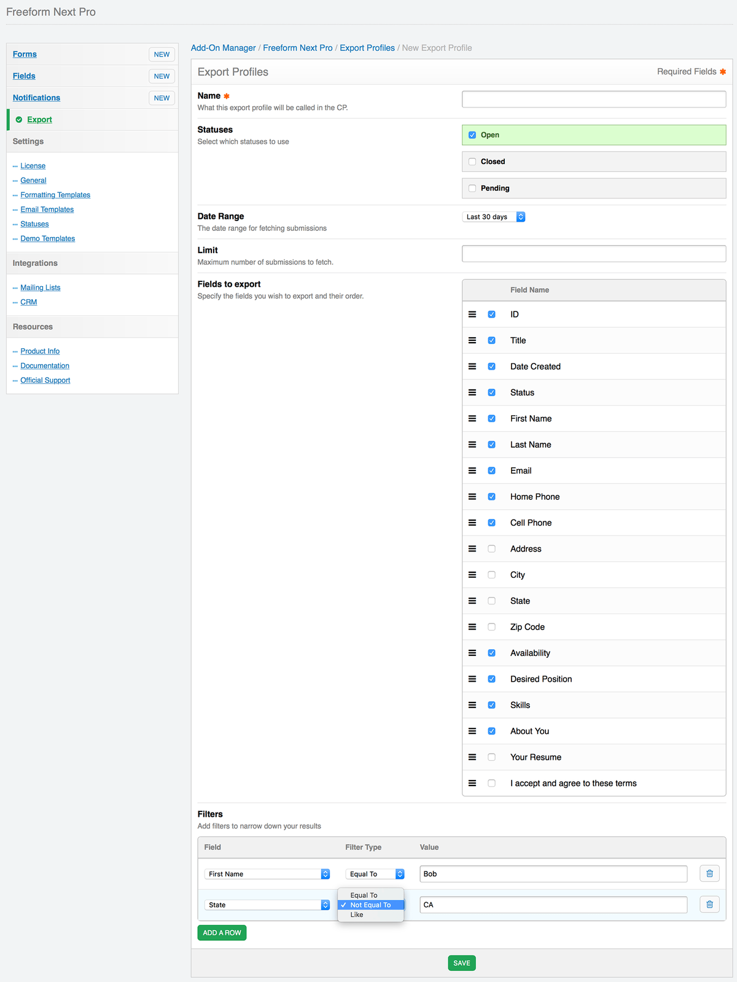Click the drag handle for Address
The width and height of the screenshot is (737, 982).
click(x=472, y=549)
